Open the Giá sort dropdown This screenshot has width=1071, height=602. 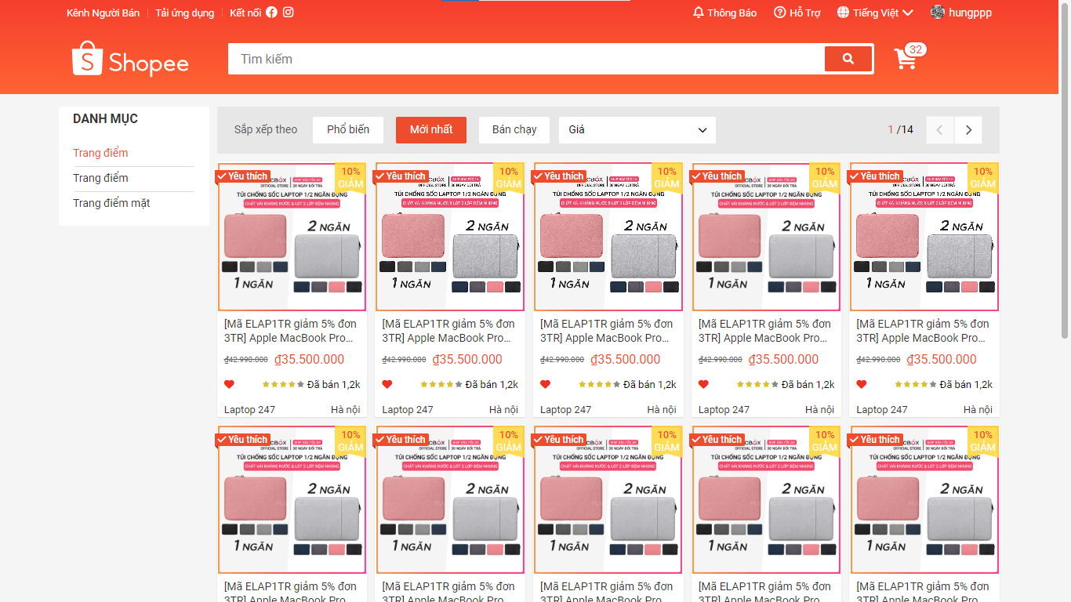pyautogui.click(x=637, y=129)
